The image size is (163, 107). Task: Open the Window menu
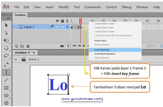click(142, 7)
